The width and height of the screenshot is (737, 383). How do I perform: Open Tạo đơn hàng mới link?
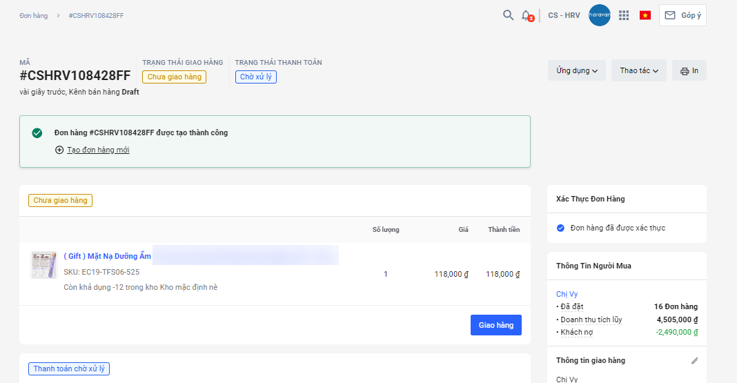click(98, 150)
